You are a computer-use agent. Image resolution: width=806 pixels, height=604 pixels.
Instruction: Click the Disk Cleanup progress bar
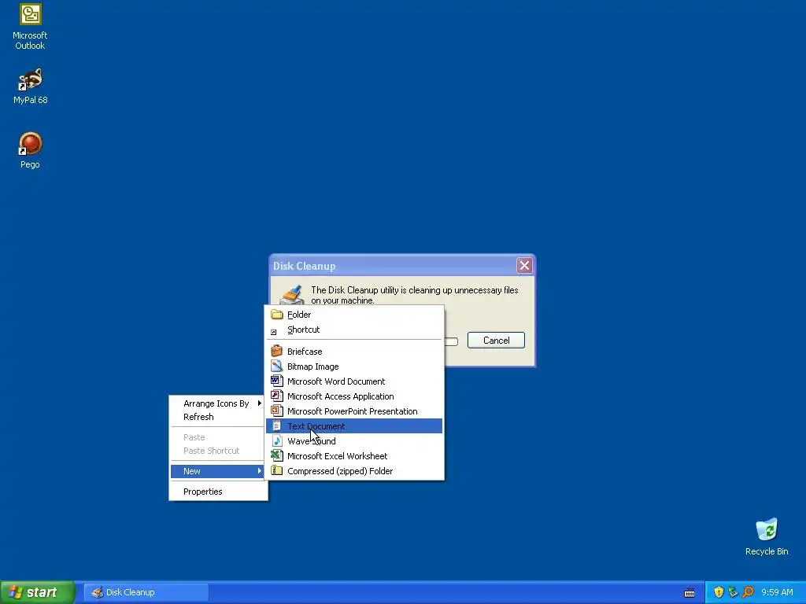coord(451,341)
